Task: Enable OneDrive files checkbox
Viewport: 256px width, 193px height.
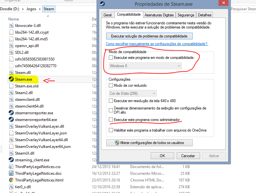Action: pyautogui.click(x=111, y=130)
